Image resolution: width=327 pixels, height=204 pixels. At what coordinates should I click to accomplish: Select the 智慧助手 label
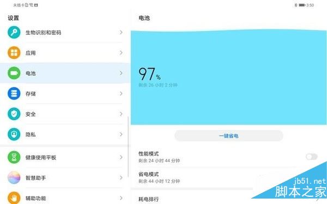[x=35, y=178]
